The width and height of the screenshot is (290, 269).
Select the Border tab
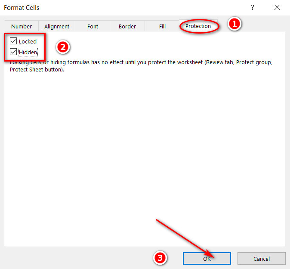pyautogui.click(x=127, y=26)
